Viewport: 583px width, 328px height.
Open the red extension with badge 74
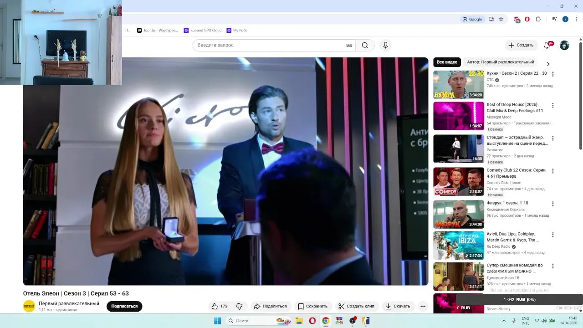[x=517, y=19]
